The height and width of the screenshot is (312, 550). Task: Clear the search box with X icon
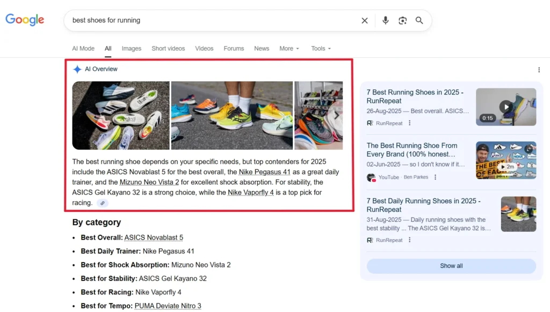point(365,20)
